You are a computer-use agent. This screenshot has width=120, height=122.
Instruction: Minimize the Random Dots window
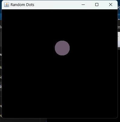point(83,5)
